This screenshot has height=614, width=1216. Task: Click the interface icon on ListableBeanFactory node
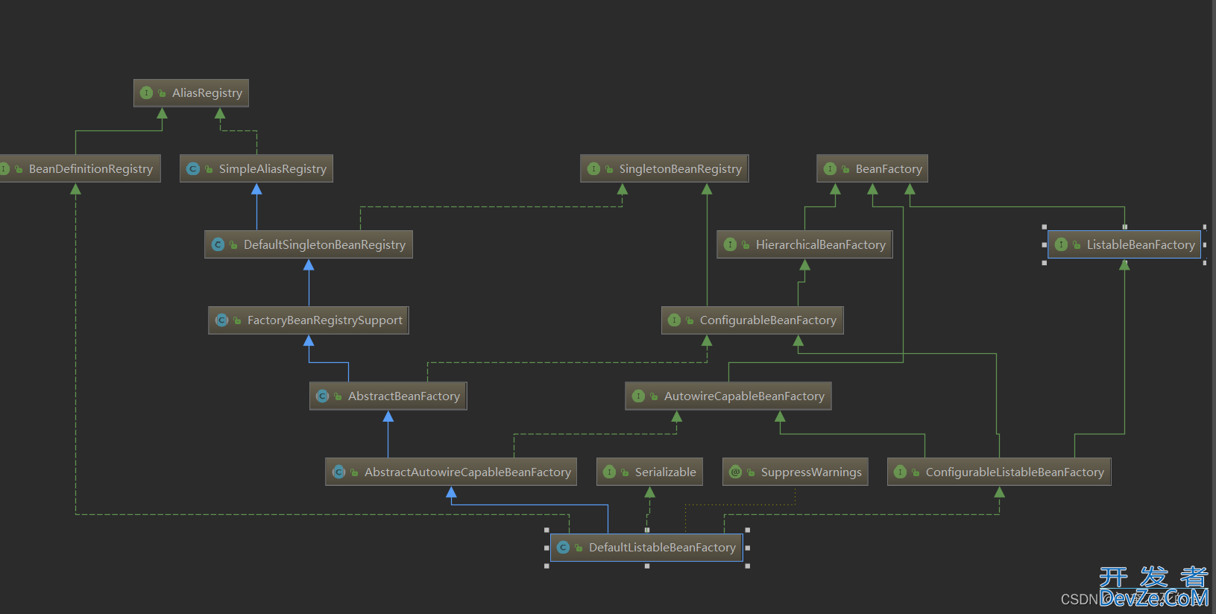1061,245
